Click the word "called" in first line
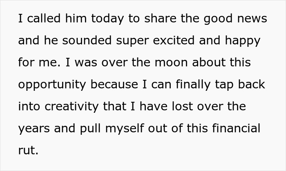Screen dimensions: 286x171 (x=44, y=18)
